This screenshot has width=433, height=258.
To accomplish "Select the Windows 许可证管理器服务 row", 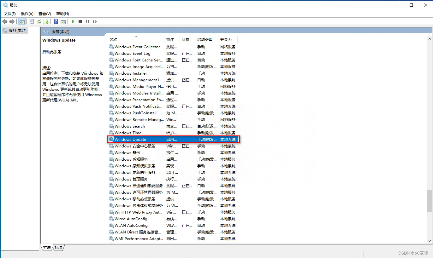I will [x=172, y=192].
